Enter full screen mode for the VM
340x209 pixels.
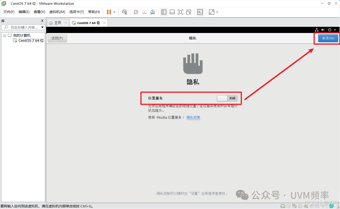180,12
